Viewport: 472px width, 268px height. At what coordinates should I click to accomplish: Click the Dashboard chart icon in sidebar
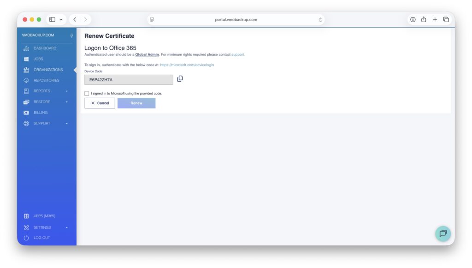tap(26, 48)
